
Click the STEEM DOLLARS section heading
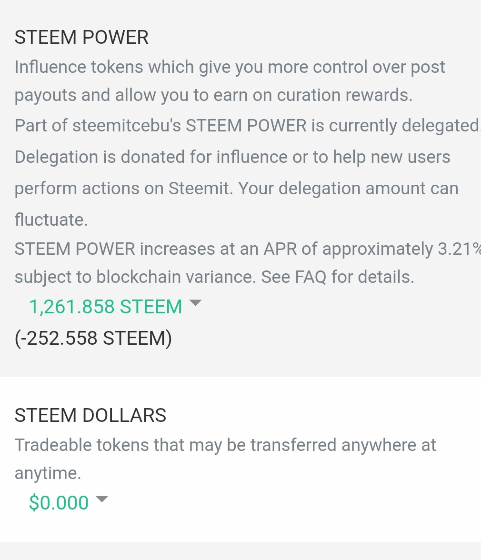[x=90, y=415]
